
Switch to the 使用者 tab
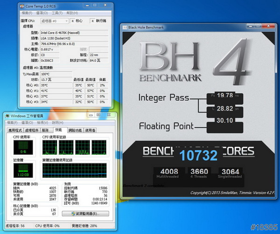coord(90,131)
